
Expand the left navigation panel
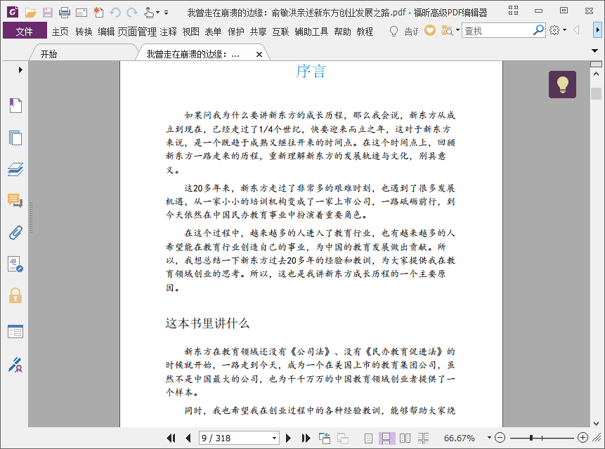click(x=20, y=69)
